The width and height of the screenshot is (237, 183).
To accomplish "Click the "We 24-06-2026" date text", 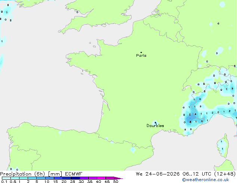I will [158, 174].
